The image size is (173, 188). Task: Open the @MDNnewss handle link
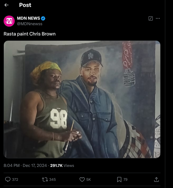click(30, 24)
